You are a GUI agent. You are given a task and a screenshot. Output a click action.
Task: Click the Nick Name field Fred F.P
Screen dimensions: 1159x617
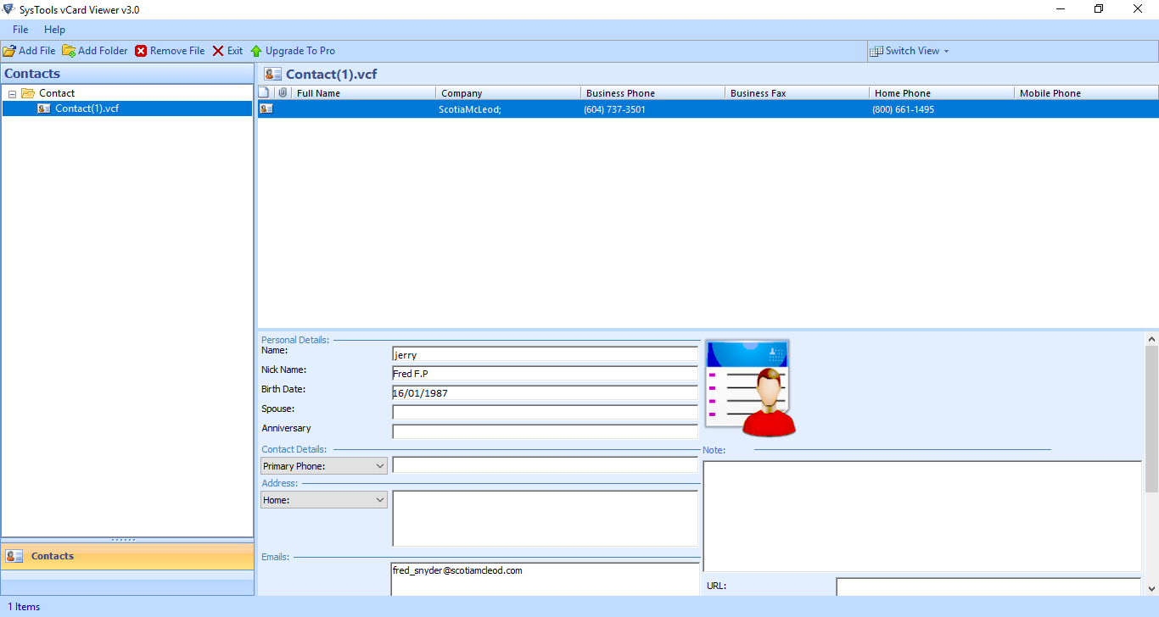pyautogui.click(x=545, y=374)
